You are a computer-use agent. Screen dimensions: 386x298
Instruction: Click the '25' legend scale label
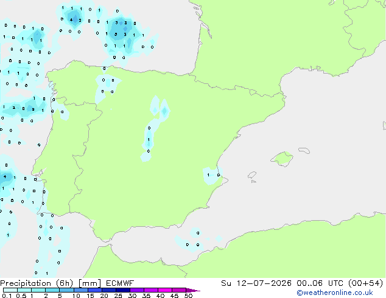(118, 296)
